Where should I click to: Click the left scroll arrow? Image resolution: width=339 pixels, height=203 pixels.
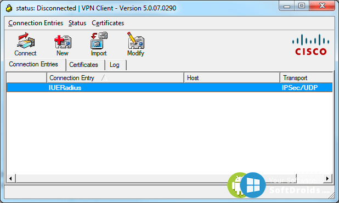[x=10, y=178]
